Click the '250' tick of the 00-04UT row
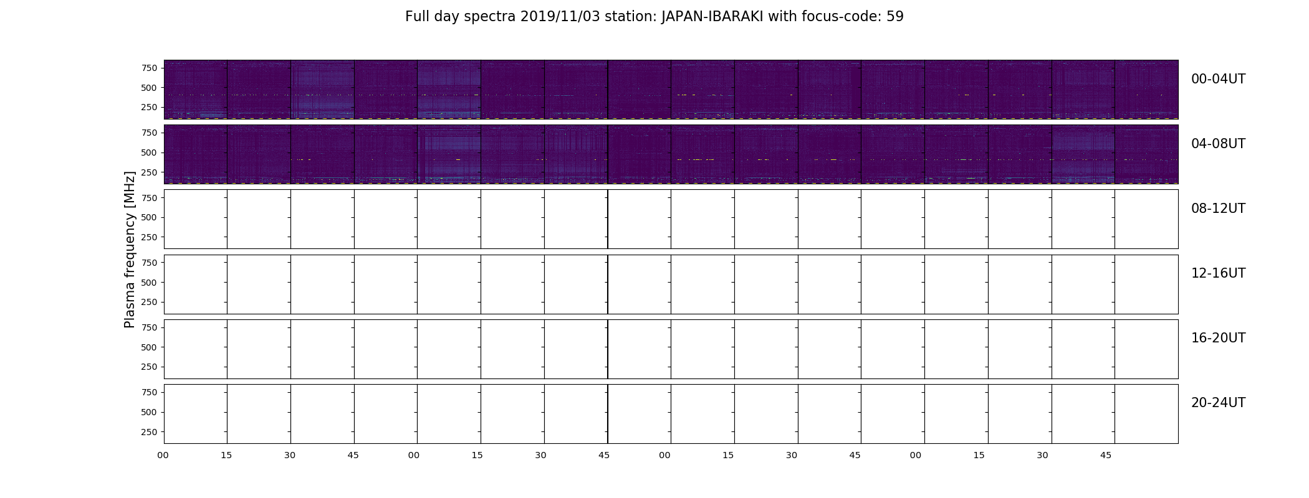The width and height of the screenshot is (1309, 498). tap(148, 108)
